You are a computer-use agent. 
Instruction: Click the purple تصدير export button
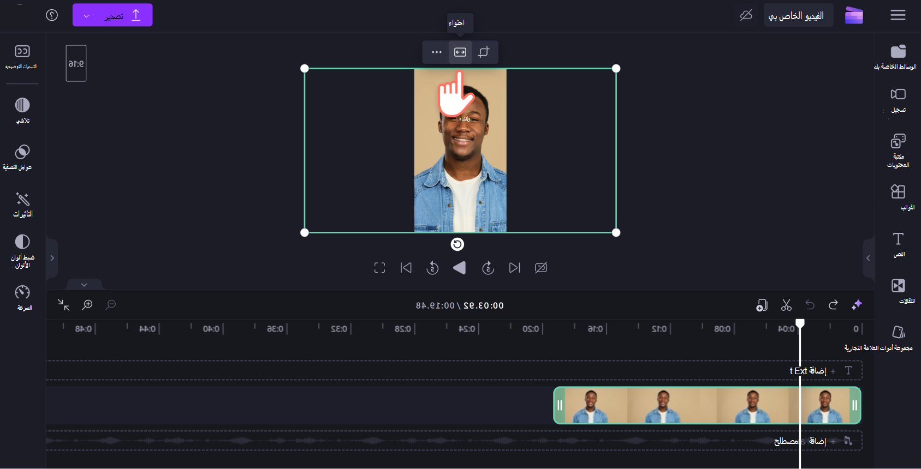112,15
